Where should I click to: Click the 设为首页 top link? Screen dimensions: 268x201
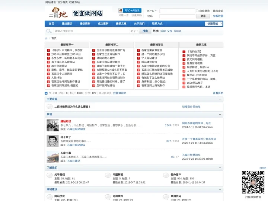click(63, 2)
